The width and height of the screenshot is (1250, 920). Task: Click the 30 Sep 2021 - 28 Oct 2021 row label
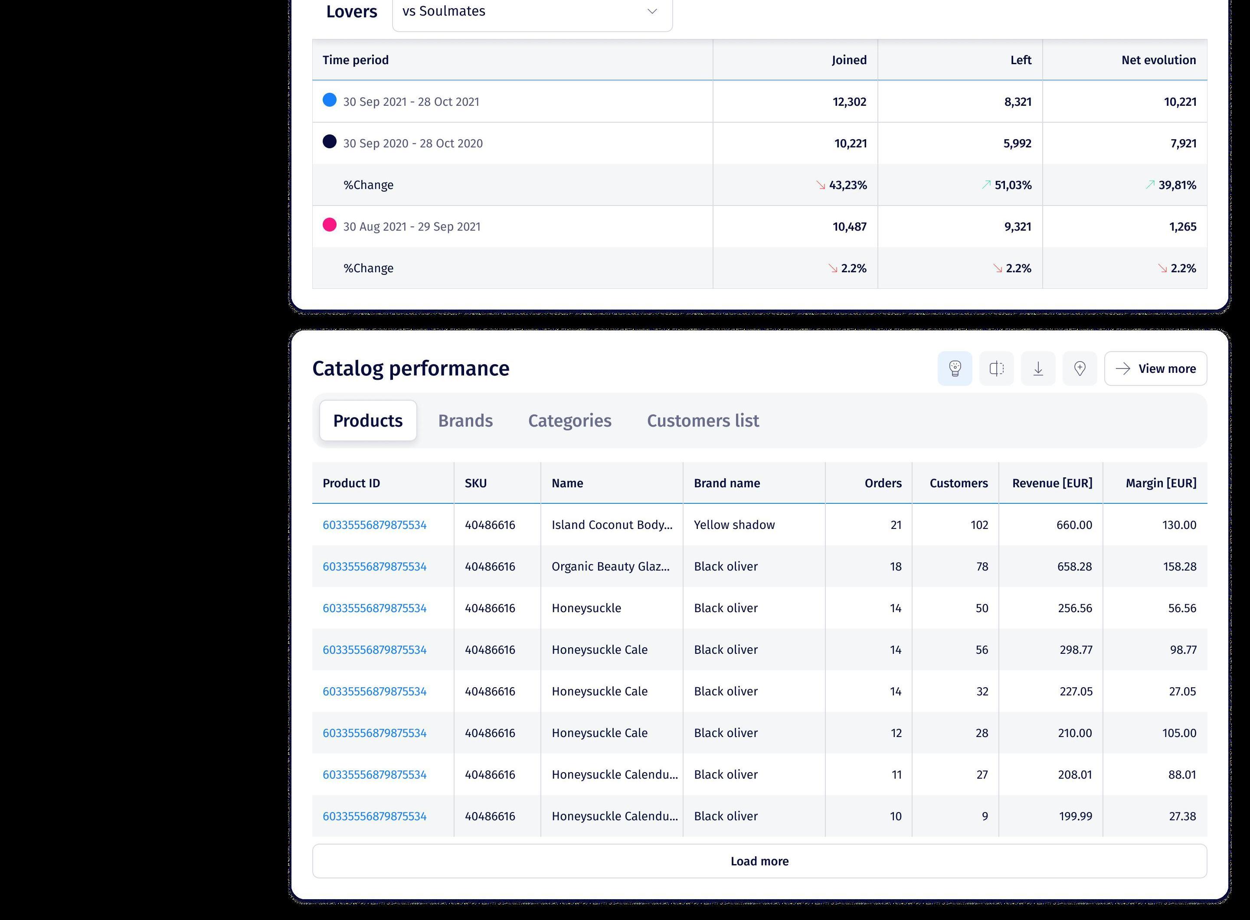(x=411, y=102)
